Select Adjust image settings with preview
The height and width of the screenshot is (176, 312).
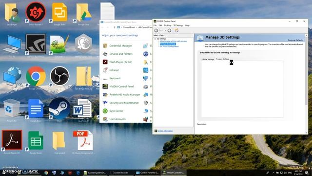tap(174, 41)
